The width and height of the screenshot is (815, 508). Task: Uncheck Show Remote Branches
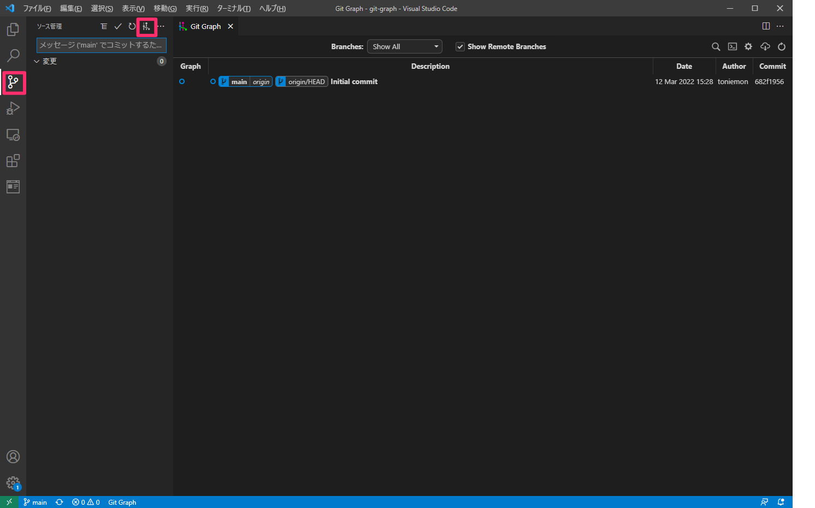(x=460, y=46)
